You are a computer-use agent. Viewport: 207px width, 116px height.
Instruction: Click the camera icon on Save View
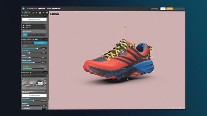(52, 14)
